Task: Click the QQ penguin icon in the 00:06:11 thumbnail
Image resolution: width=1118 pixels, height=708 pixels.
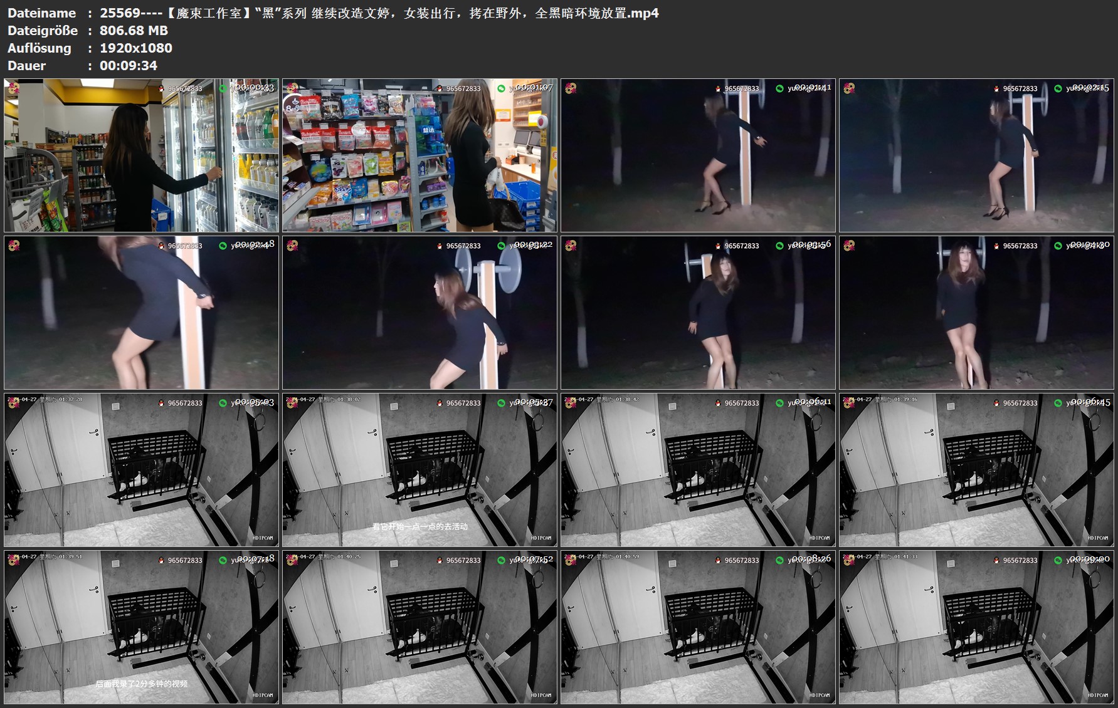Action: (x=718, y=403)
